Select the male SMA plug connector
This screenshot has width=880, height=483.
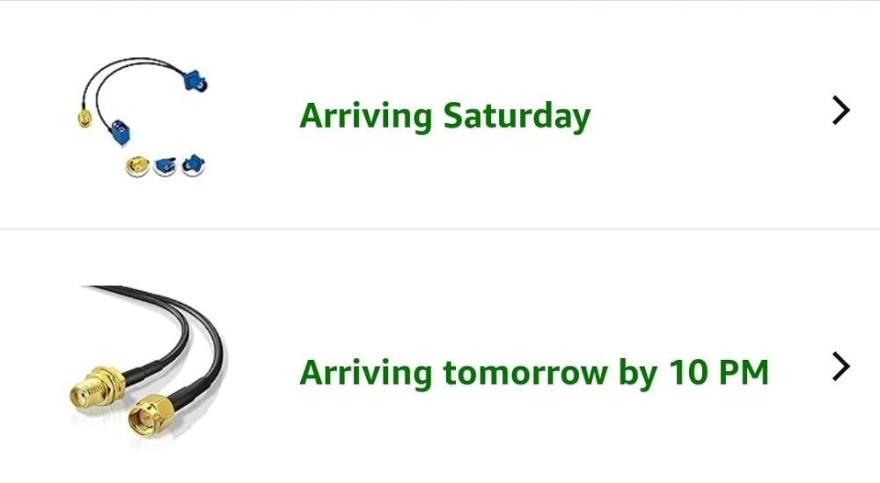(x=151, y=415)
